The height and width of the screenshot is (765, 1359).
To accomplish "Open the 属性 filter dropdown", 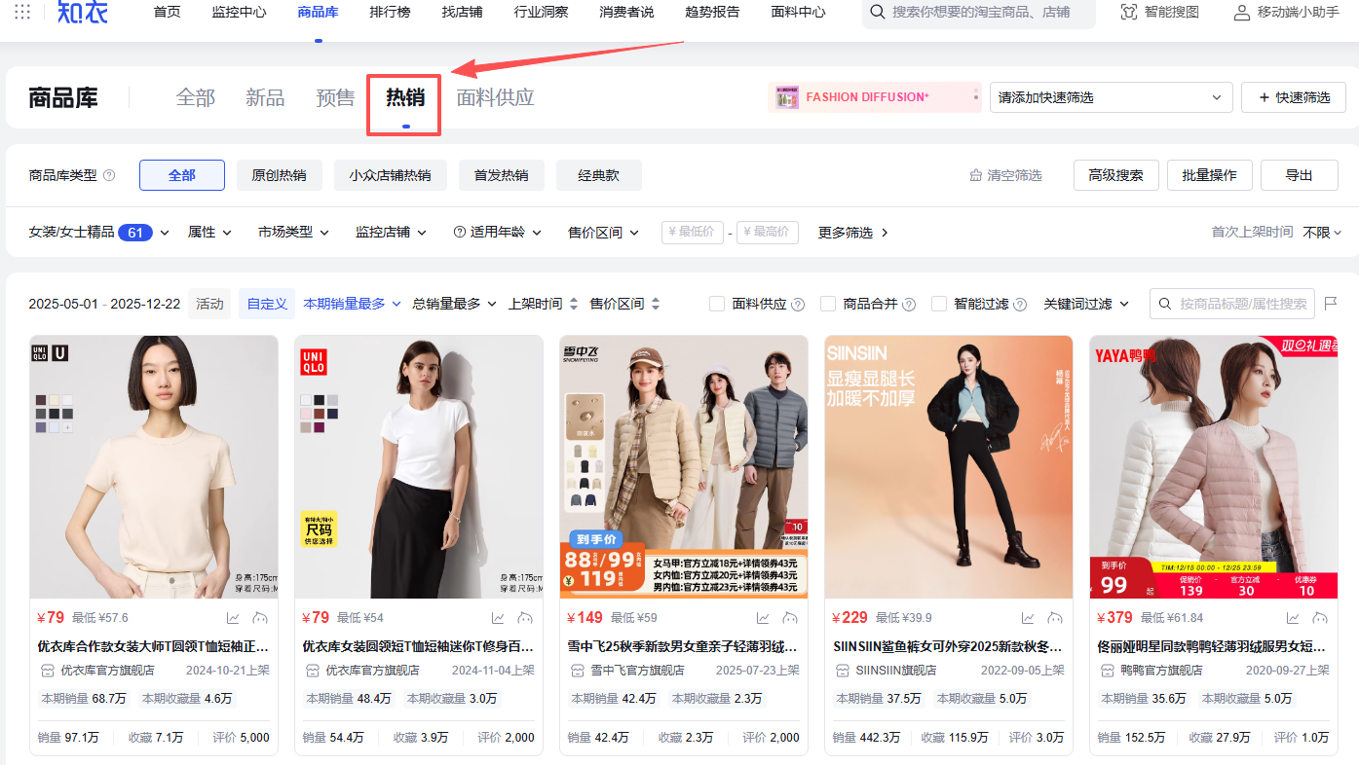I will [x=209, y=233].
